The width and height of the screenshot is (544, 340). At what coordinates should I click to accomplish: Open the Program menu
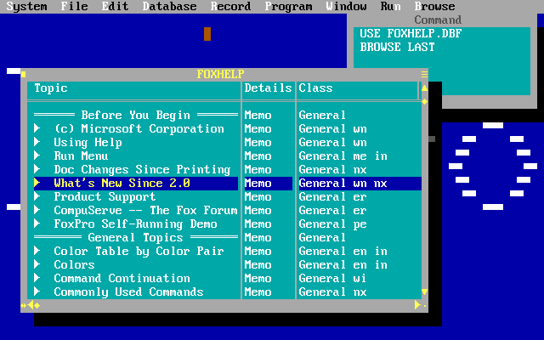(288, 6)
